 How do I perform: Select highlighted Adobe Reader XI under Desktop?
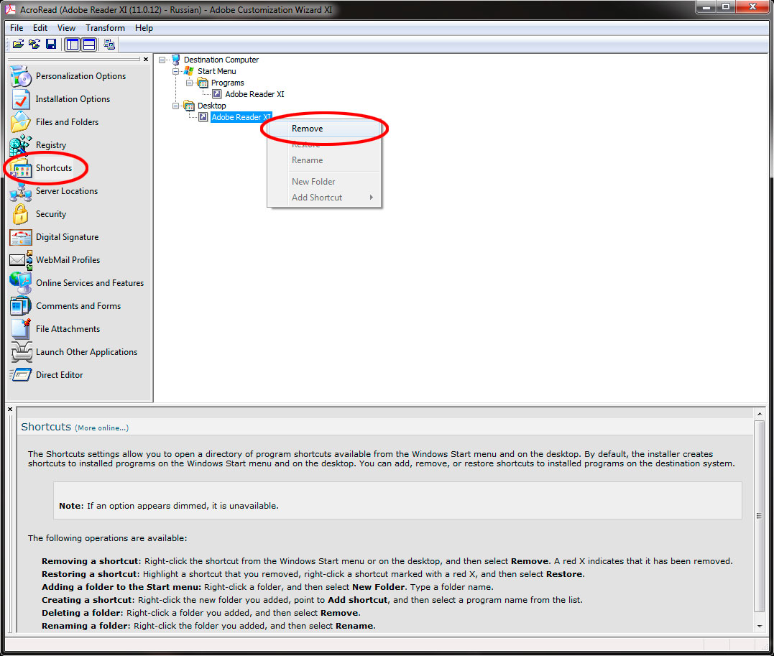[x=241, y=117]
